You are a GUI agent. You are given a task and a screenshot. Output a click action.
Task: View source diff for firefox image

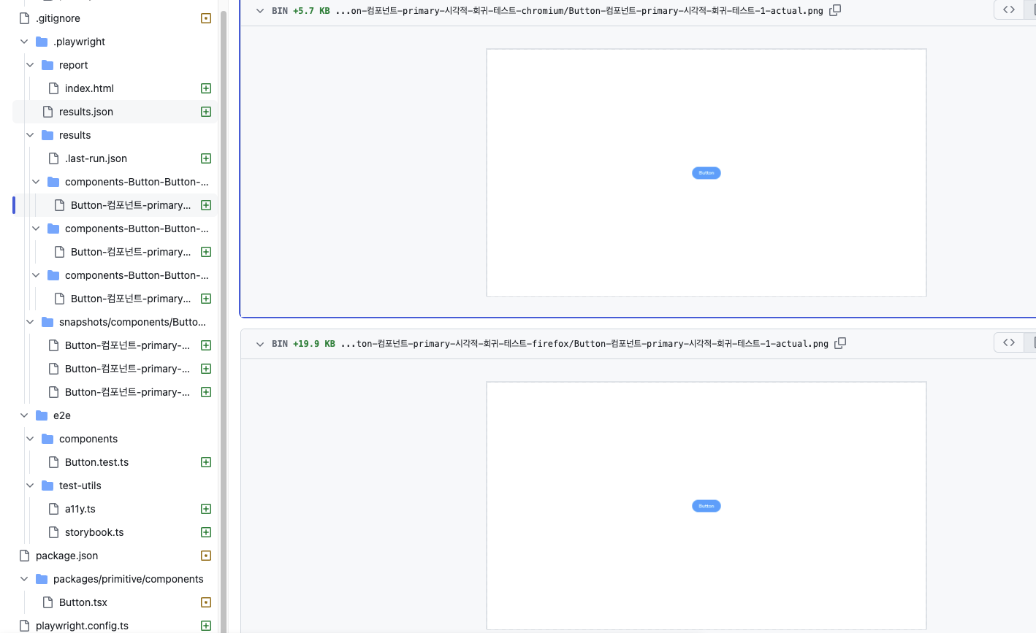pyautogui.click(x=1008, y=343)
